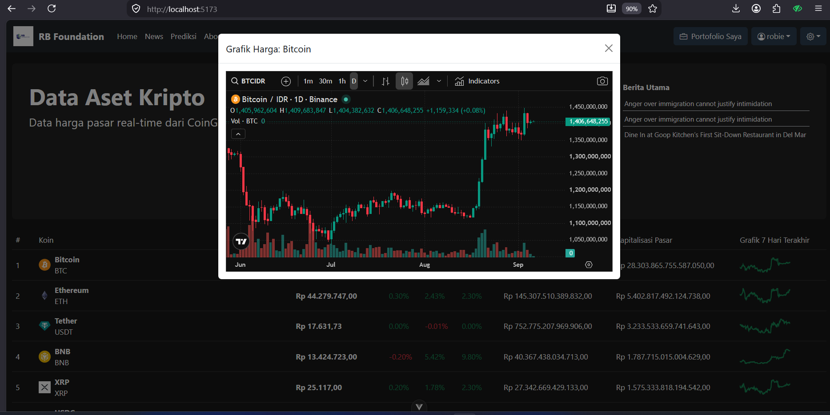Screen dimensions: 830x415
Task: Click the TradingView logo on chart
Action: pyautogui.click(x=241, y=242)
